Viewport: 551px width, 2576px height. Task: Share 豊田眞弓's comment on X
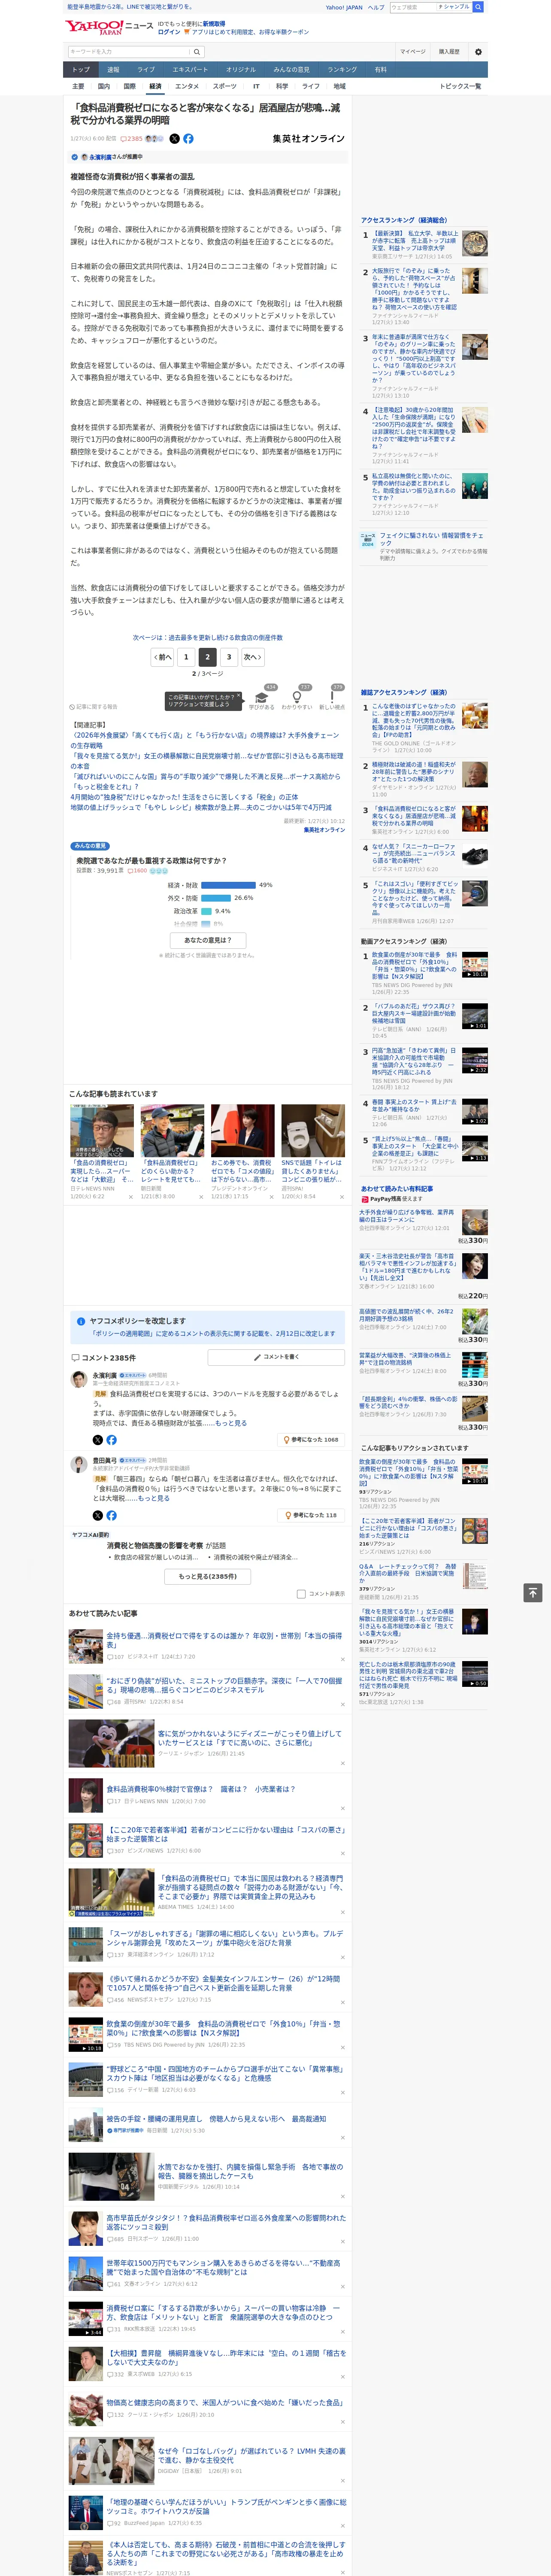tap(98, 1515)
